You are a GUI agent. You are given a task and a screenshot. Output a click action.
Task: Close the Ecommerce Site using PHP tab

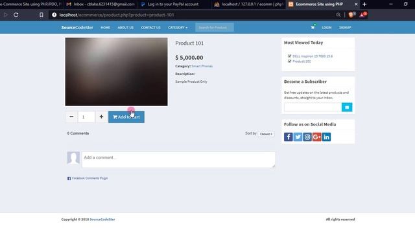click(356, 5)
